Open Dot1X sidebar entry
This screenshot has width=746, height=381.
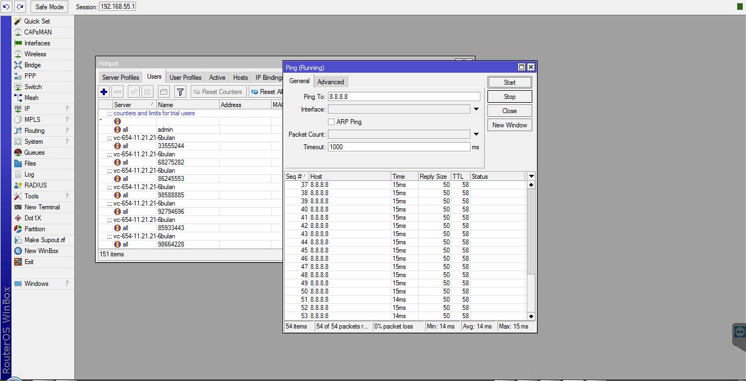tap(33, 218)
